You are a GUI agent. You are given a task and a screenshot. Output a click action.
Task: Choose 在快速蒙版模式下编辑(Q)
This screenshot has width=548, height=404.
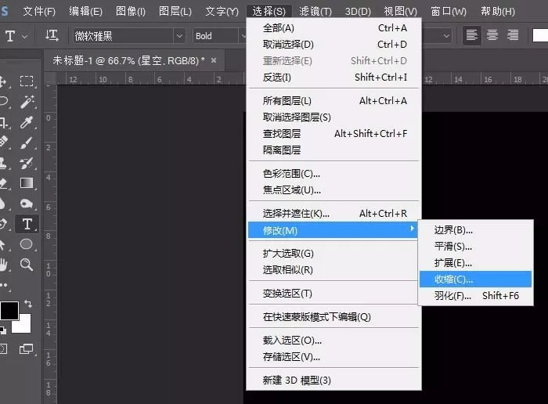click(x=333, y=317)
